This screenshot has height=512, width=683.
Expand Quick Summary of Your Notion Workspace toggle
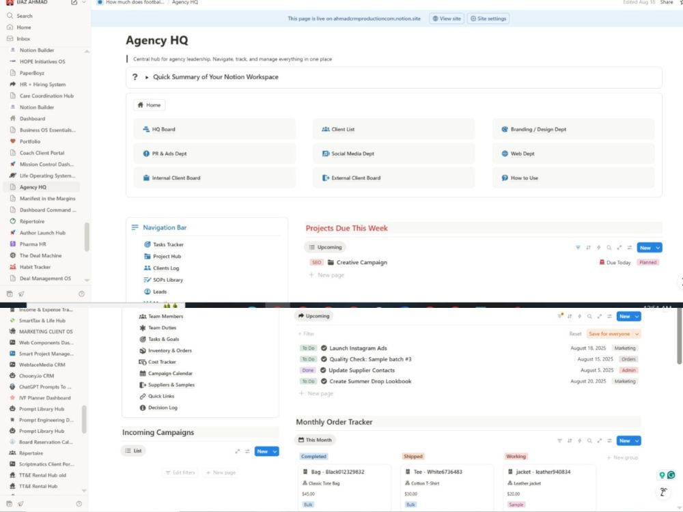(147, 77)
